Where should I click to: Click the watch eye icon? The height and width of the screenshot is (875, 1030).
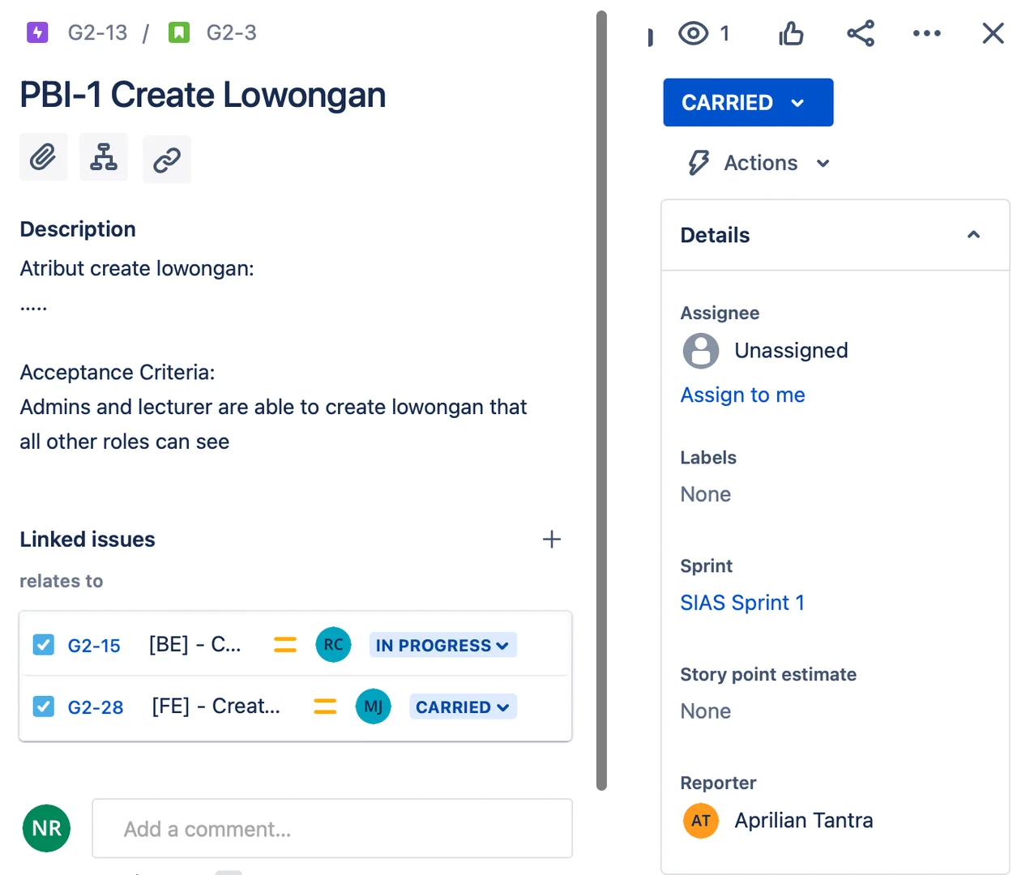point(694,33)
